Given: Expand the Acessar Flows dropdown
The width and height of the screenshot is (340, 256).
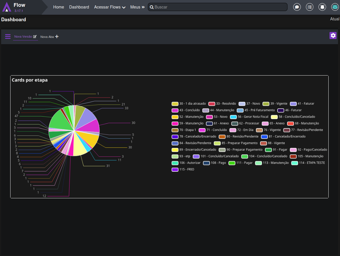Looking at the screenshot, I should (x=110, y=7).
